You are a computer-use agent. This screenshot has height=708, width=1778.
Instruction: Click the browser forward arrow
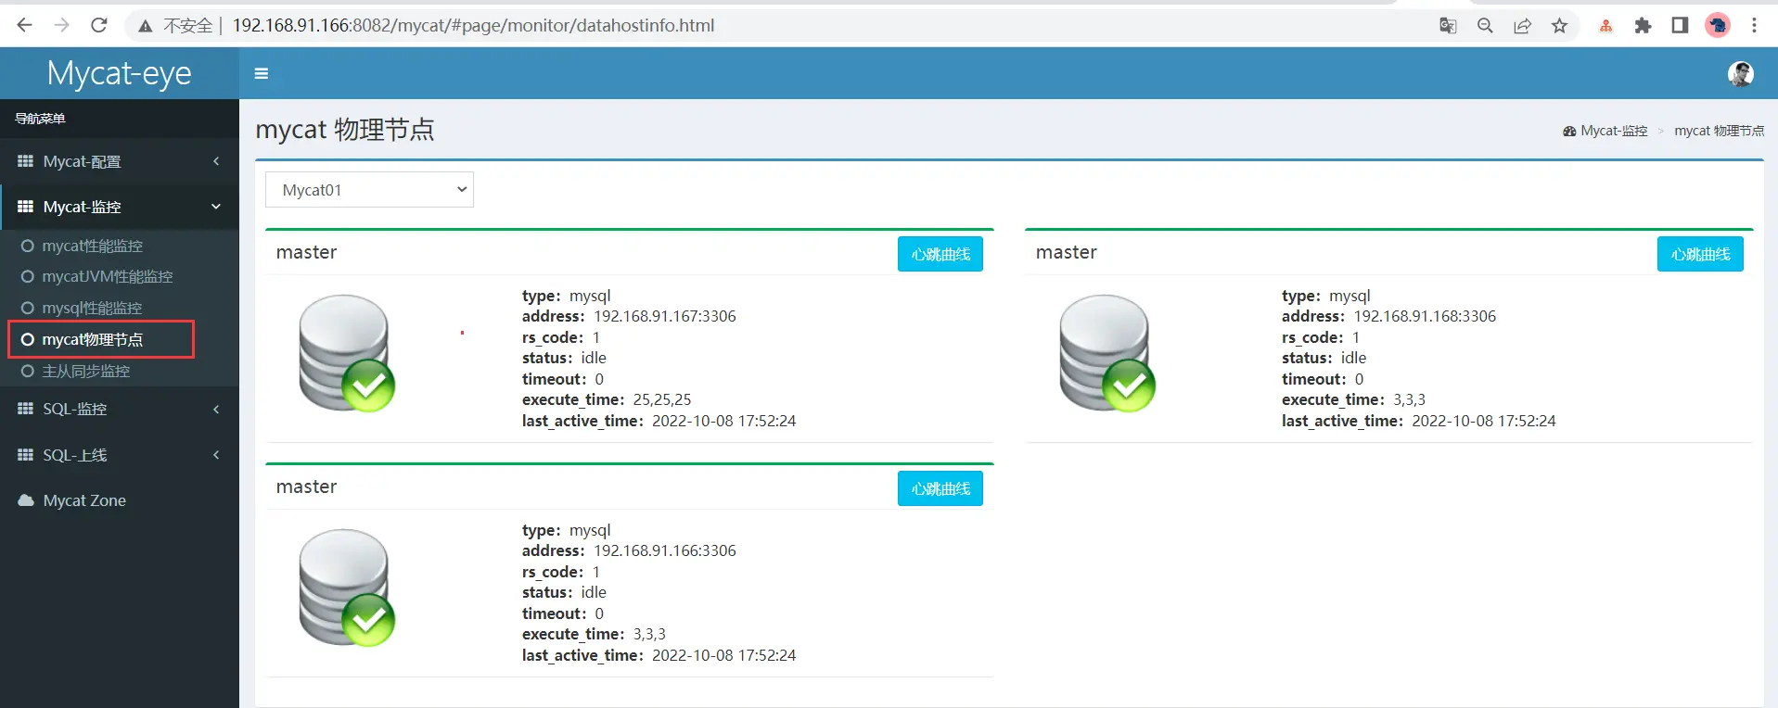(62, 25)
